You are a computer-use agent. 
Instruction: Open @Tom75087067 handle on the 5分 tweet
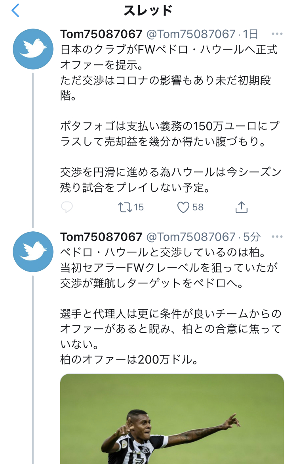coord(191,237)
